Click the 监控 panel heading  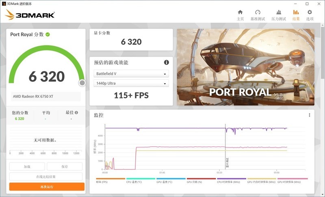[99, 115]
